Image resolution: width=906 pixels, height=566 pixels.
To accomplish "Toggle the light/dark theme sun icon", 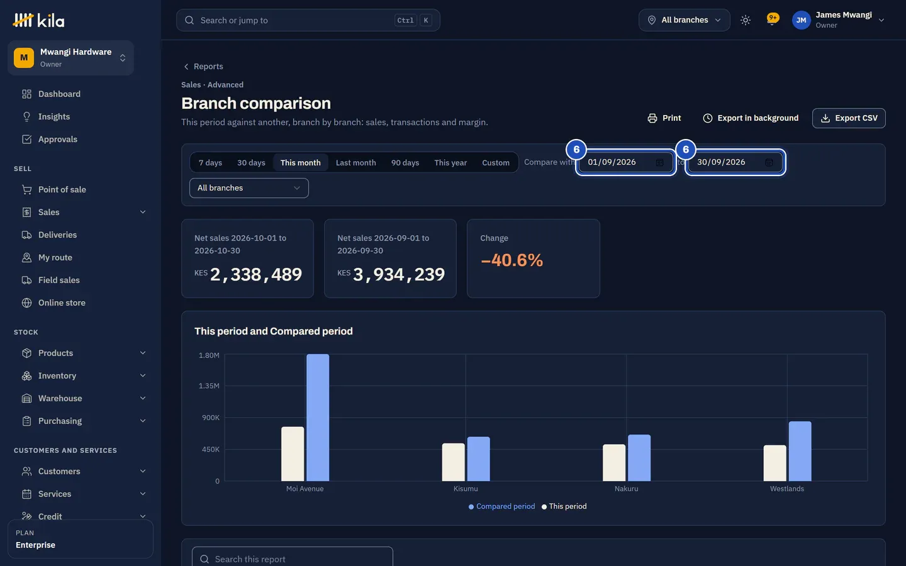I will point(746,20).
